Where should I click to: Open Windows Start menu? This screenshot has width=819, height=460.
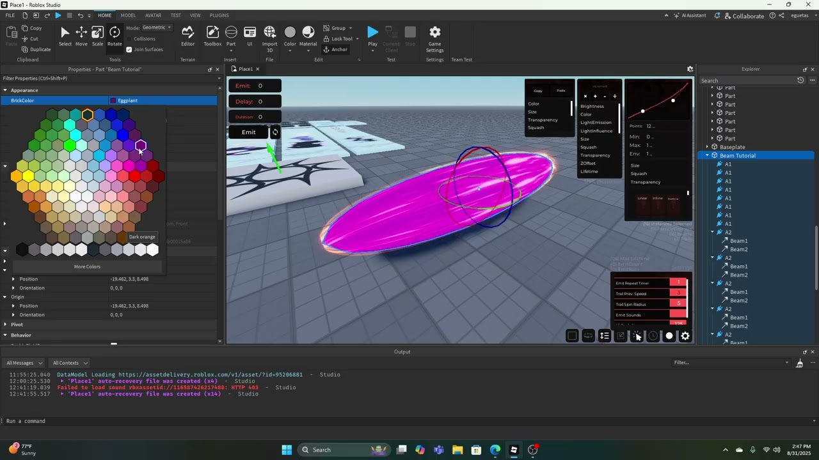[287, 450]
